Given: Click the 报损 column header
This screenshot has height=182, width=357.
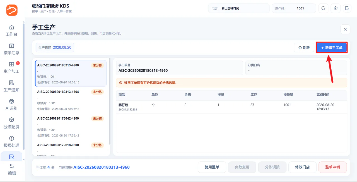Looking at the screenshot, I should (x=221, y=95).
